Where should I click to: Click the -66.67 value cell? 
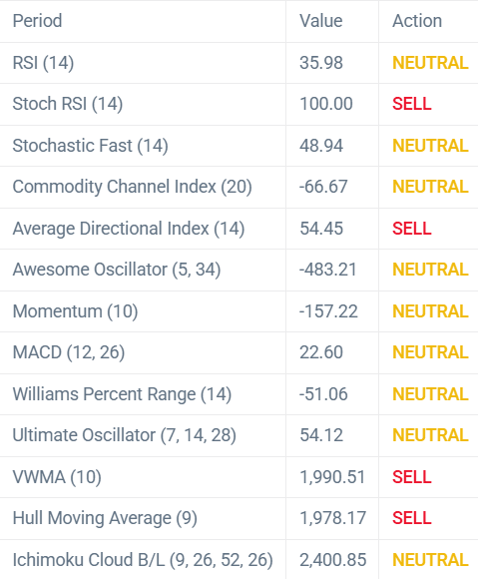[323, 187]
